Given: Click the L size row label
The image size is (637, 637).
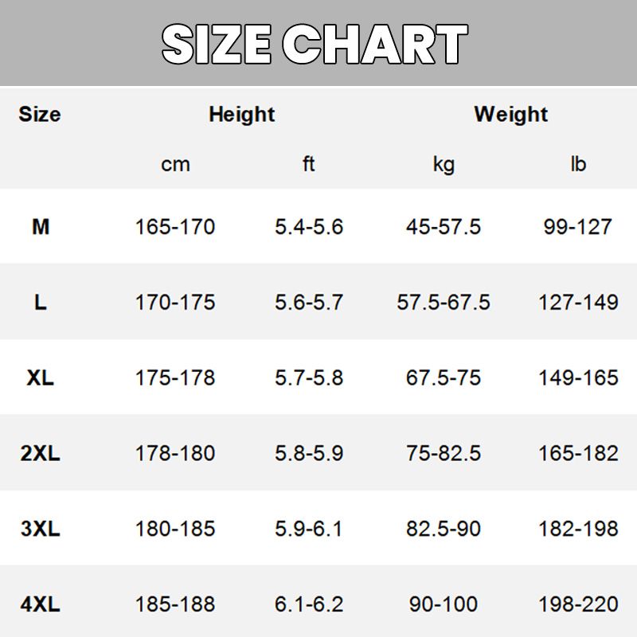Looking at the screenshot, I should click(x=41, y=303).
